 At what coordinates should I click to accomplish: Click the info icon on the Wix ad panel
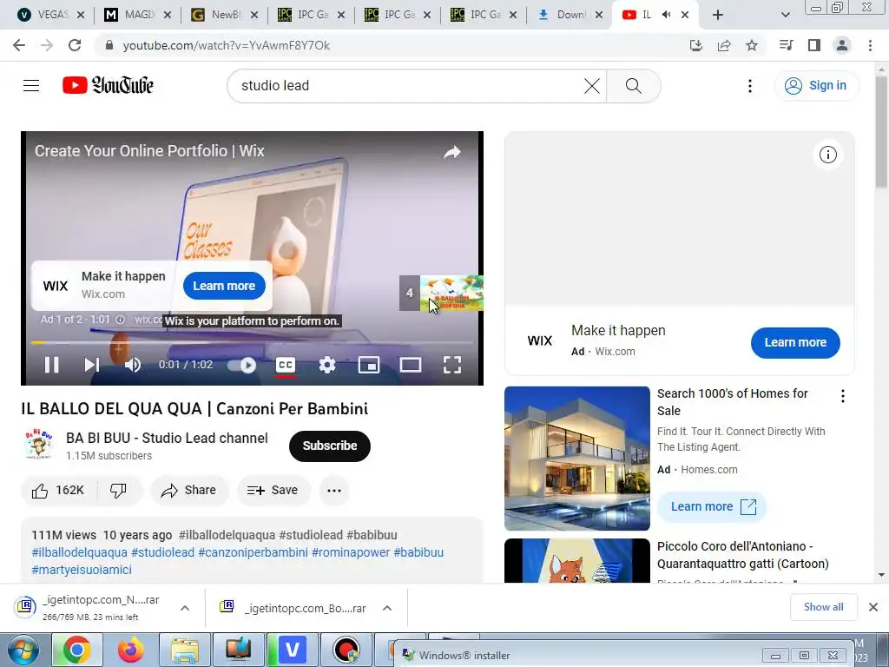pos(827,155)
